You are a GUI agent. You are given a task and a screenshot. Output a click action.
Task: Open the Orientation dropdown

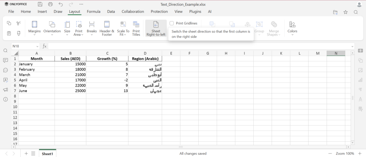(52, 29)
